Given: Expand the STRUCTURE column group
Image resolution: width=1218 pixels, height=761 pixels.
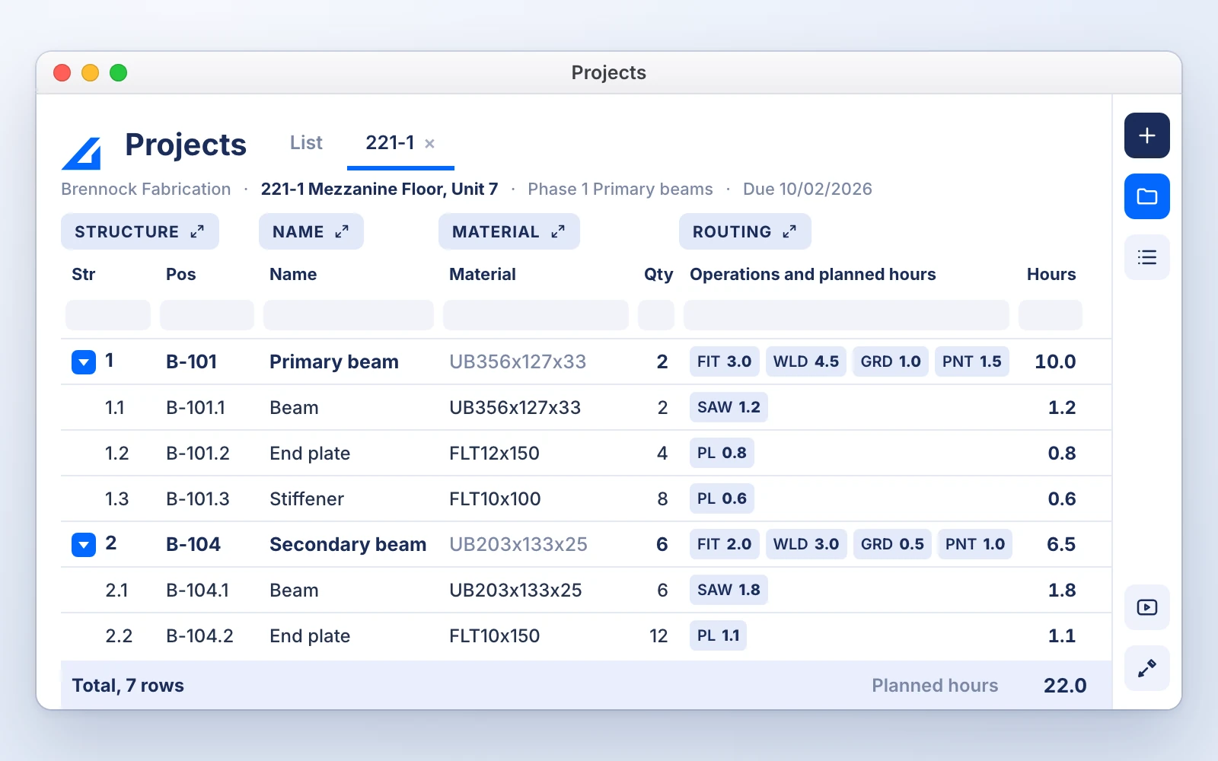Looking at the screenshot, I should [x=140, y=231].
